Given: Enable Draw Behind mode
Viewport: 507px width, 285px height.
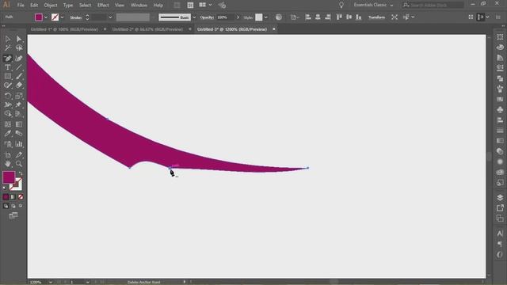Looking at the screenshot, I should pos(13,206).
